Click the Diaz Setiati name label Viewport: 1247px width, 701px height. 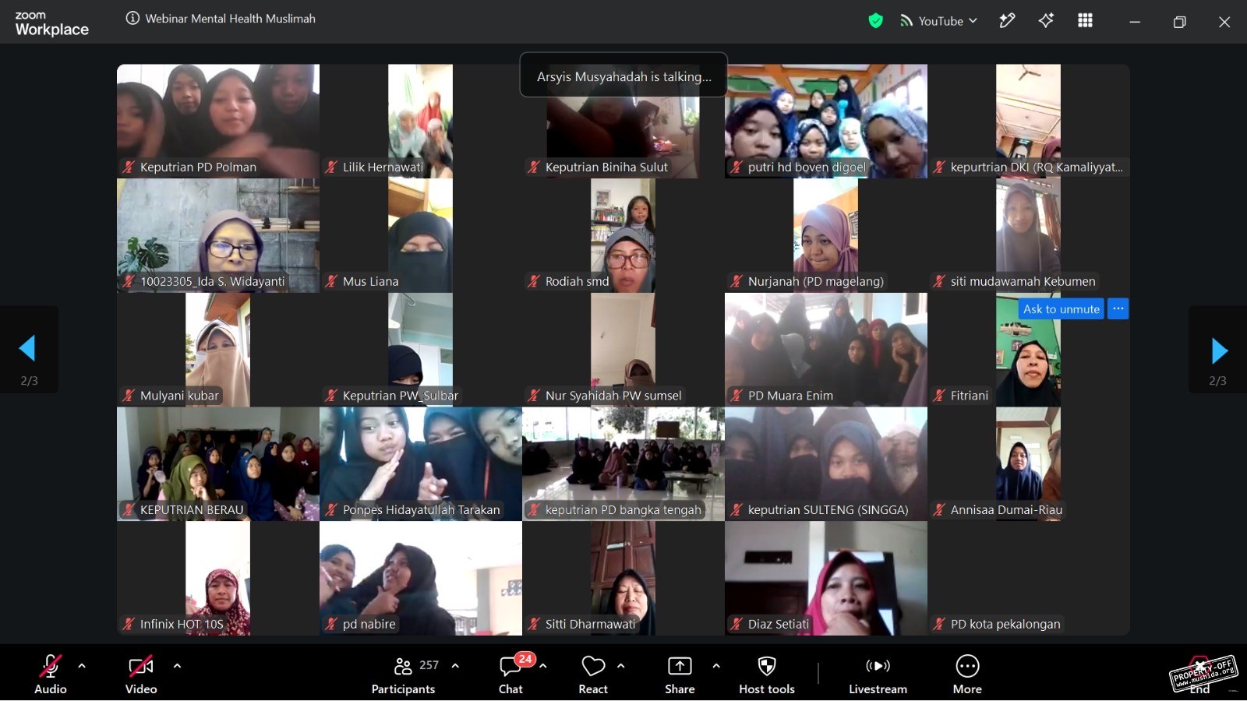779,625
